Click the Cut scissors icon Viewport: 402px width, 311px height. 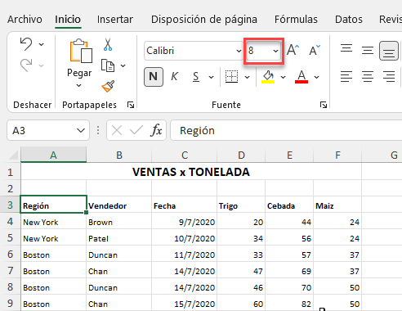point(108,44)
